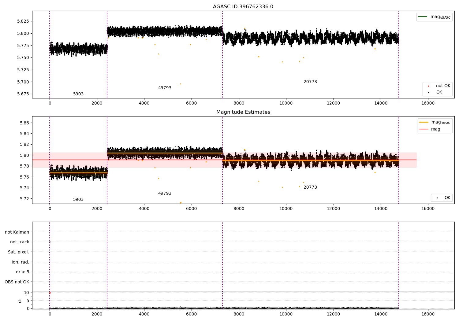Click y-axis tick 5.675 in top plot
This screenshot has width=459, height=321.
pyautogui.click(x=23, y=94)
